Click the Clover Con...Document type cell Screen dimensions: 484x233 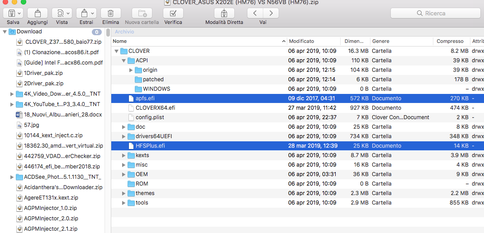coord(400,117)
